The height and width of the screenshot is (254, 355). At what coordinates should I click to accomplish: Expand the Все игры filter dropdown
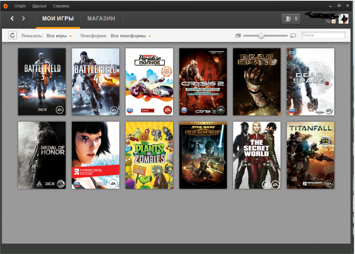point(59,36)
